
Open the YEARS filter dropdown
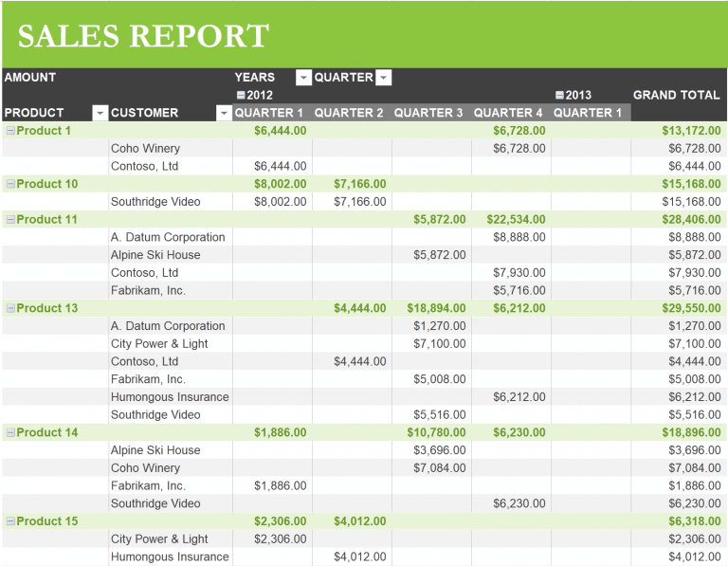coord(303,78)
